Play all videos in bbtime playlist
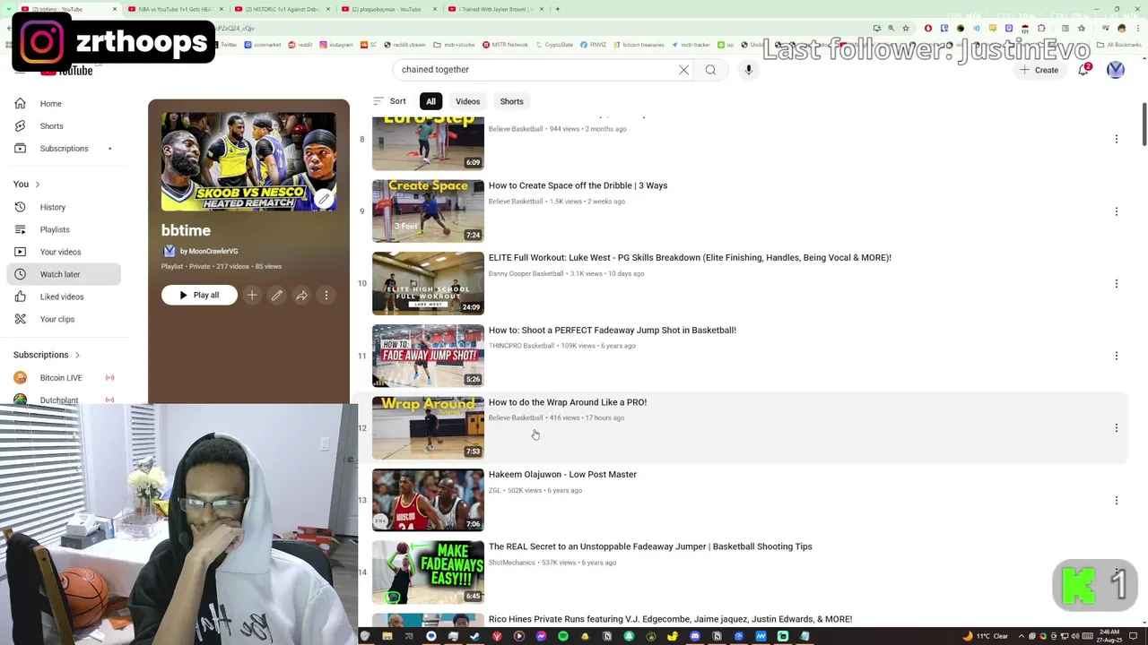The height and width of the screenshot is (645, 1148). (199, 295)
